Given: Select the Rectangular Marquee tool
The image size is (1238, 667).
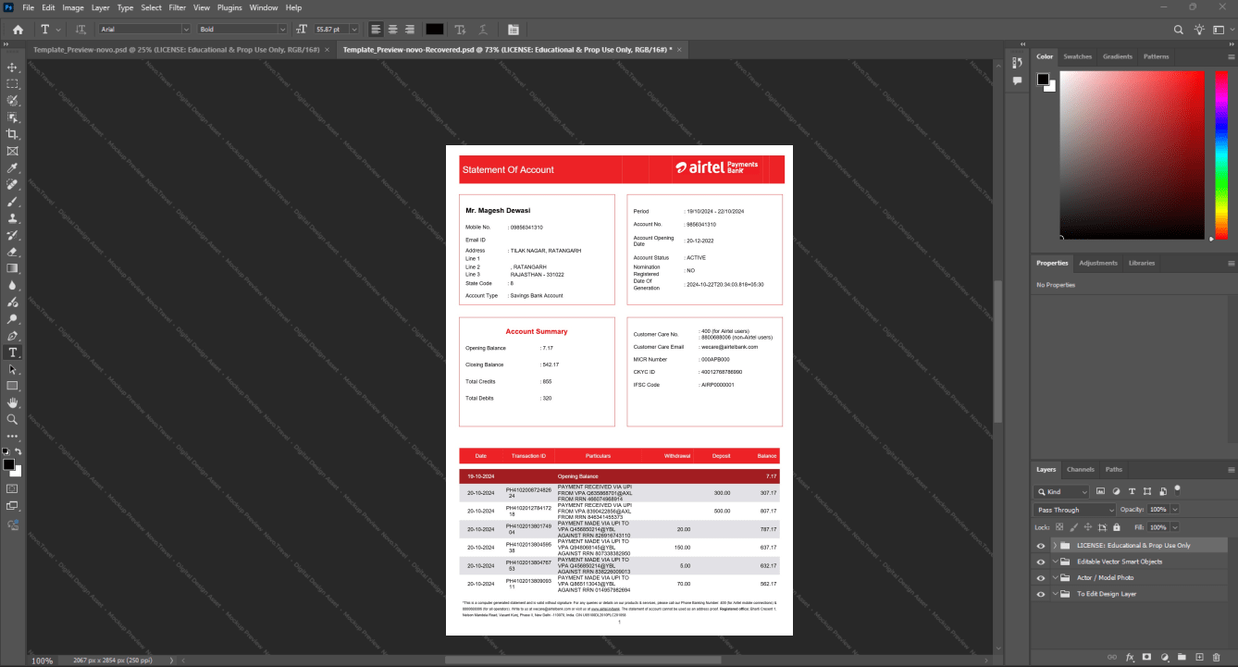Looking at the screenshot, I should tap(13, 84).
